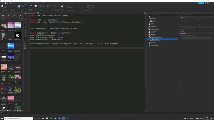Select StarterGui in the Explorer tree
Viewport: 214px width, 120px height.
152,33
